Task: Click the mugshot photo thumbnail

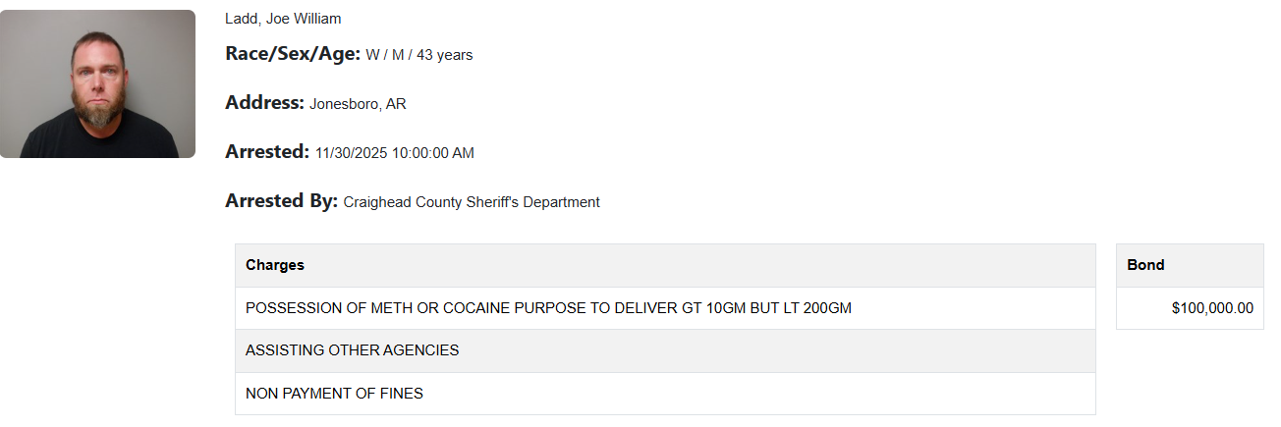Action: (x=97, y=83)
